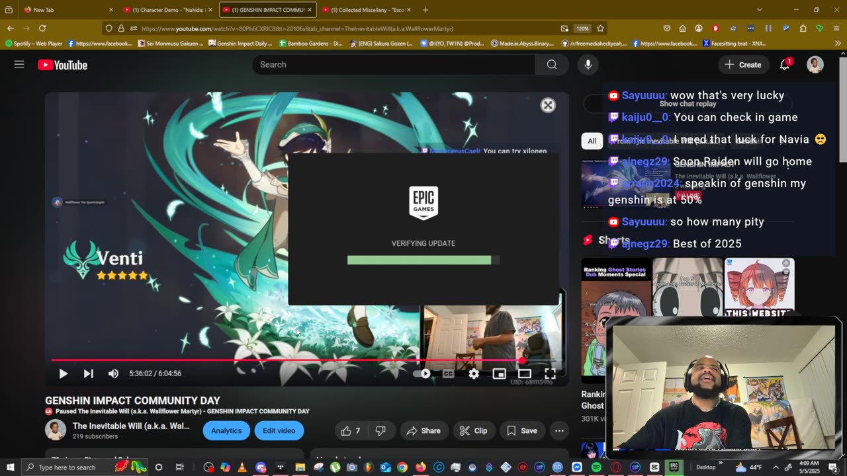Open the 120% zoom level indicator
Viewport: 847px width, 476px height.
[582, 28]
